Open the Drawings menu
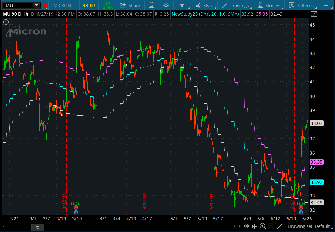 click(x=236, y=6)
